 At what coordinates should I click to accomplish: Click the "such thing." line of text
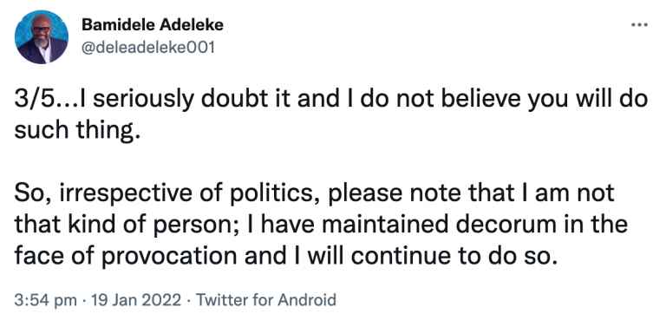(x=77, y=130)
